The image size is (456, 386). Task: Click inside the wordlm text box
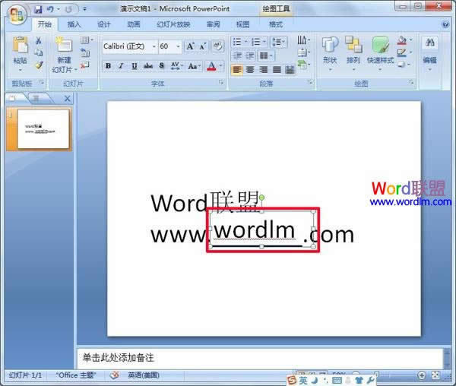261,229
